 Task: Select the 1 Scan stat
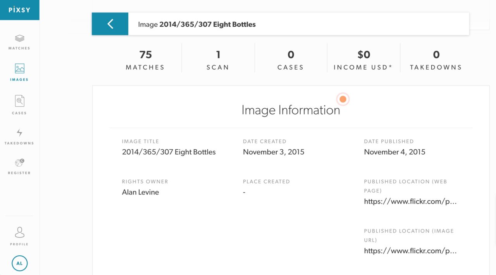[x=218, y=60]
